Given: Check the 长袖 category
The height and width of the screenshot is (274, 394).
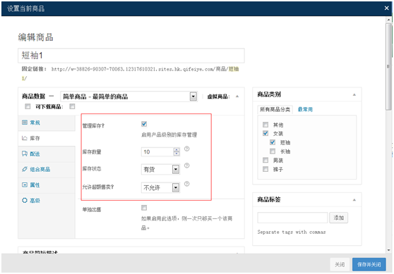Looking at the screenshot, I should tap(273, 151).
